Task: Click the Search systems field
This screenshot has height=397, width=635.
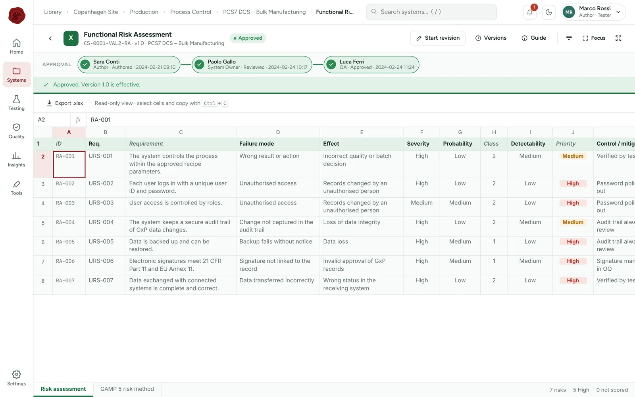Action: tap(431, 12)
